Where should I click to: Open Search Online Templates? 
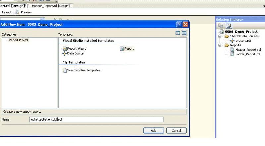pos(83,70)
